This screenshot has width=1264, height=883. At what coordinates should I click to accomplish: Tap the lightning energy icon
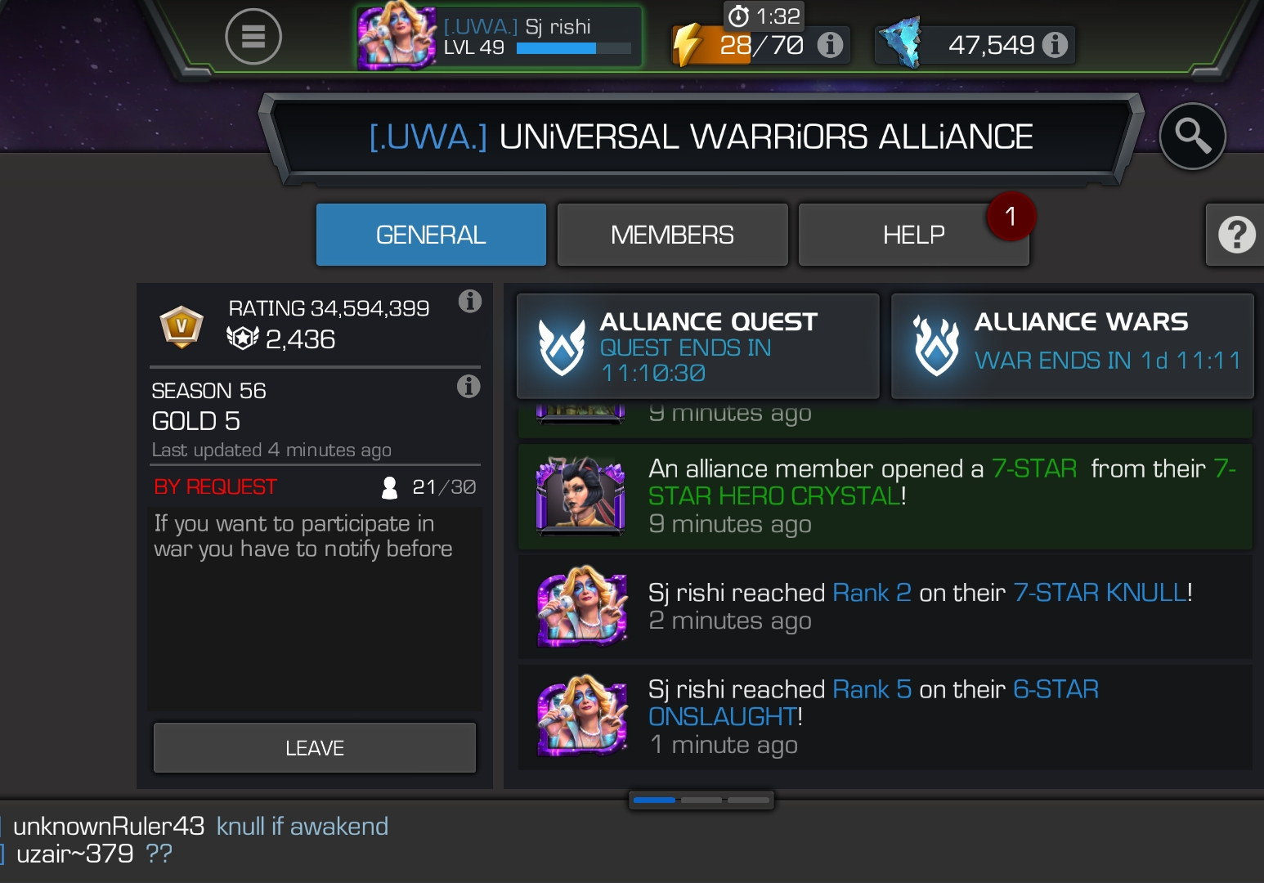coord(688,45)
